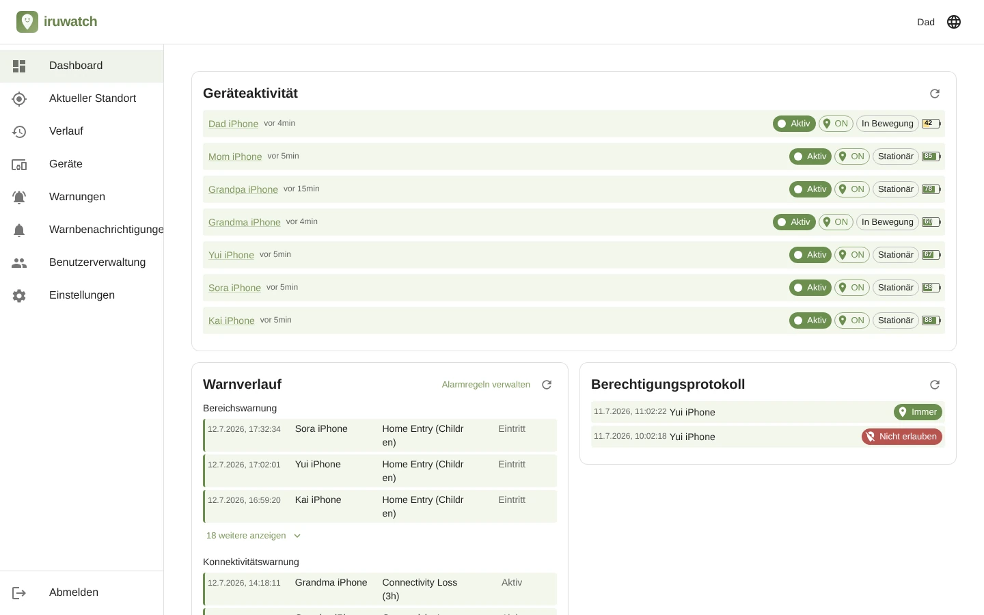This screenshot has width=984, height=615.
Task: Click Grandpa iPhone Stationär status
Action: coord(895,189)
